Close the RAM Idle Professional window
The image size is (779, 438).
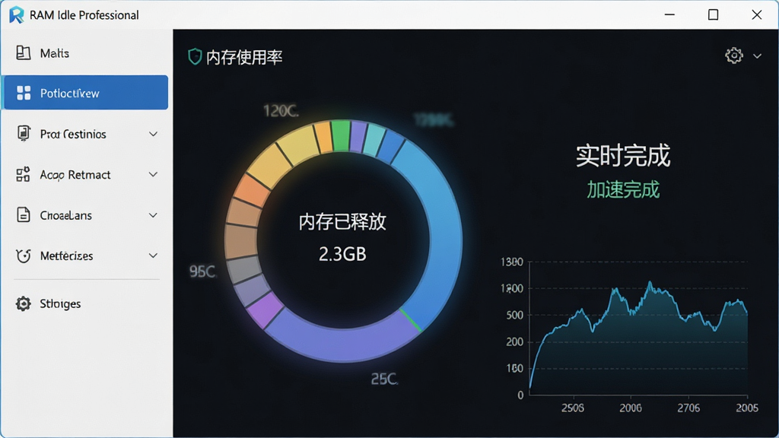(x=757, y=15)
